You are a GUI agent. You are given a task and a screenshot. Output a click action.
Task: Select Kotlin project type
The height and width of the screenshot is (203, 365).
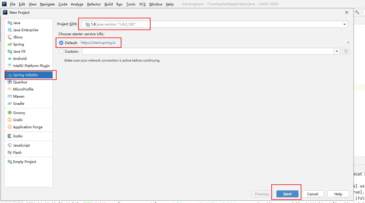click(x=29, y=136)
